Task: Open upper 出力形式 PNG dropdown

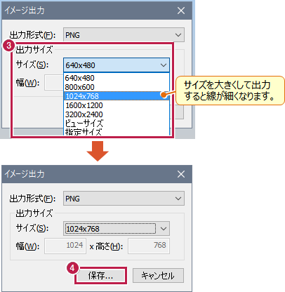Action: click(124, 35)
